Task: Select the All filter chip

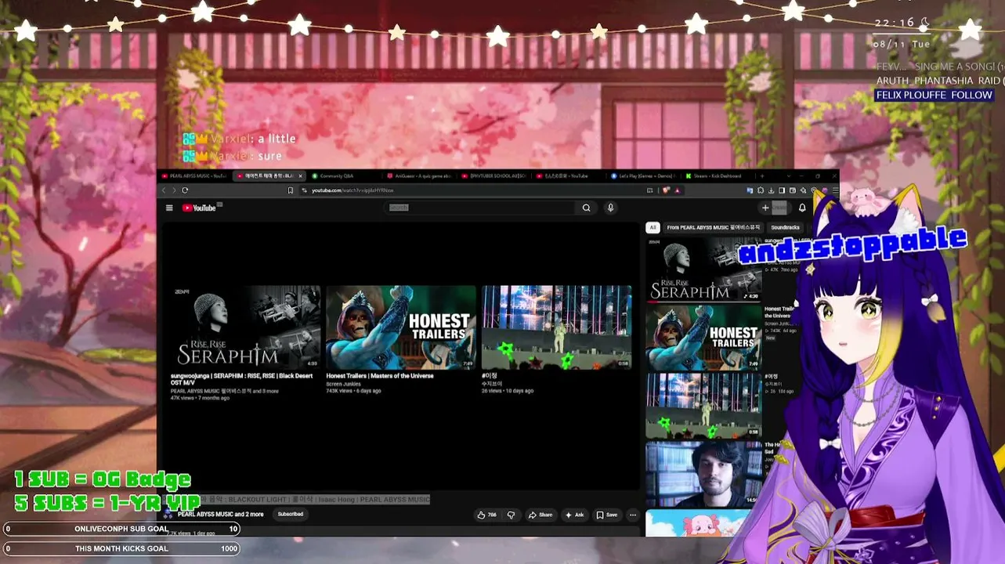Action: 653,227
